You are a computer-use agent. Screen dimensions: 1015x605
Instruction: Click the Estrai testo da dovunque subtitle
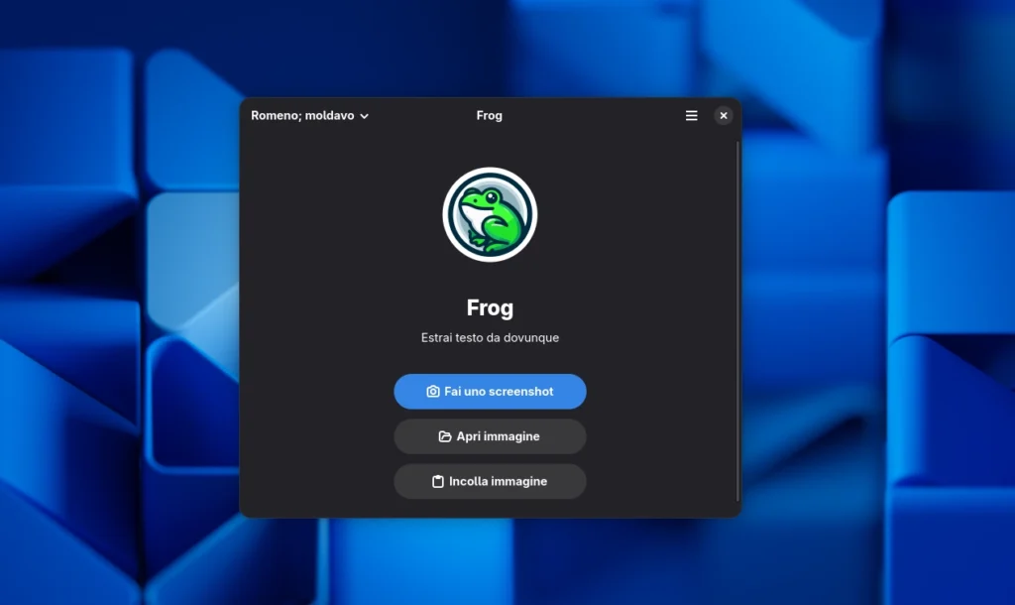click(490, 337)
